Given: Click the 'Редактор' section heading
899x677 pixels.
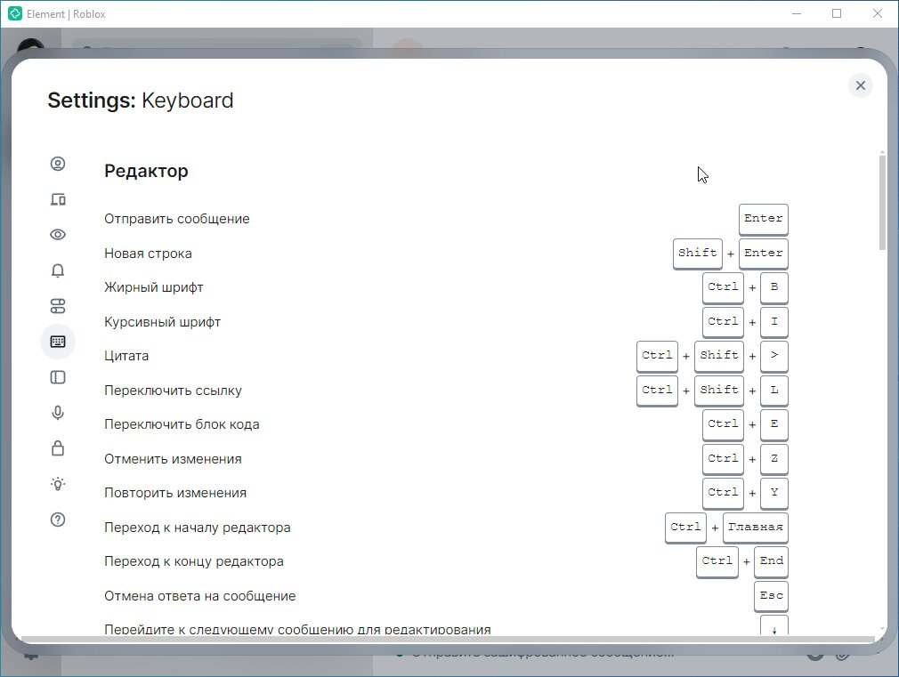Looking at the screenshot, I should (x=146, y=171).
